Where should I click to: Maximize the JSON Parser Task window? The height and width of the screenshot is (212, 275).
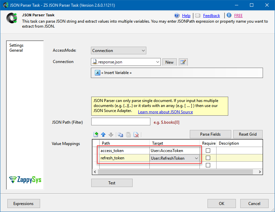tap(252, 5)
